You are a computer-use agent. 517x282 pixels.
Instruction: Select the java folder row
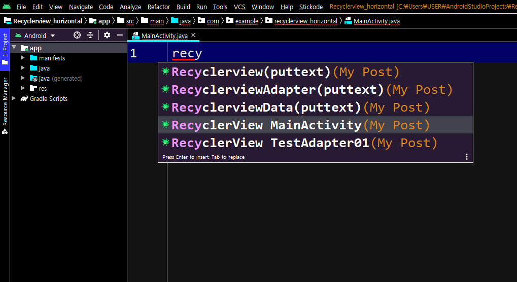pyautogui.click(x=68, y=68)
